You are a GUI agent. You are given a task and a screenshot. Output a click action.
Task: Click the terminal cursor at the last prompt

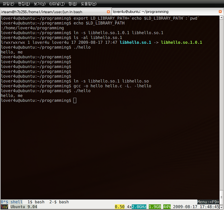tap(75, 101)
